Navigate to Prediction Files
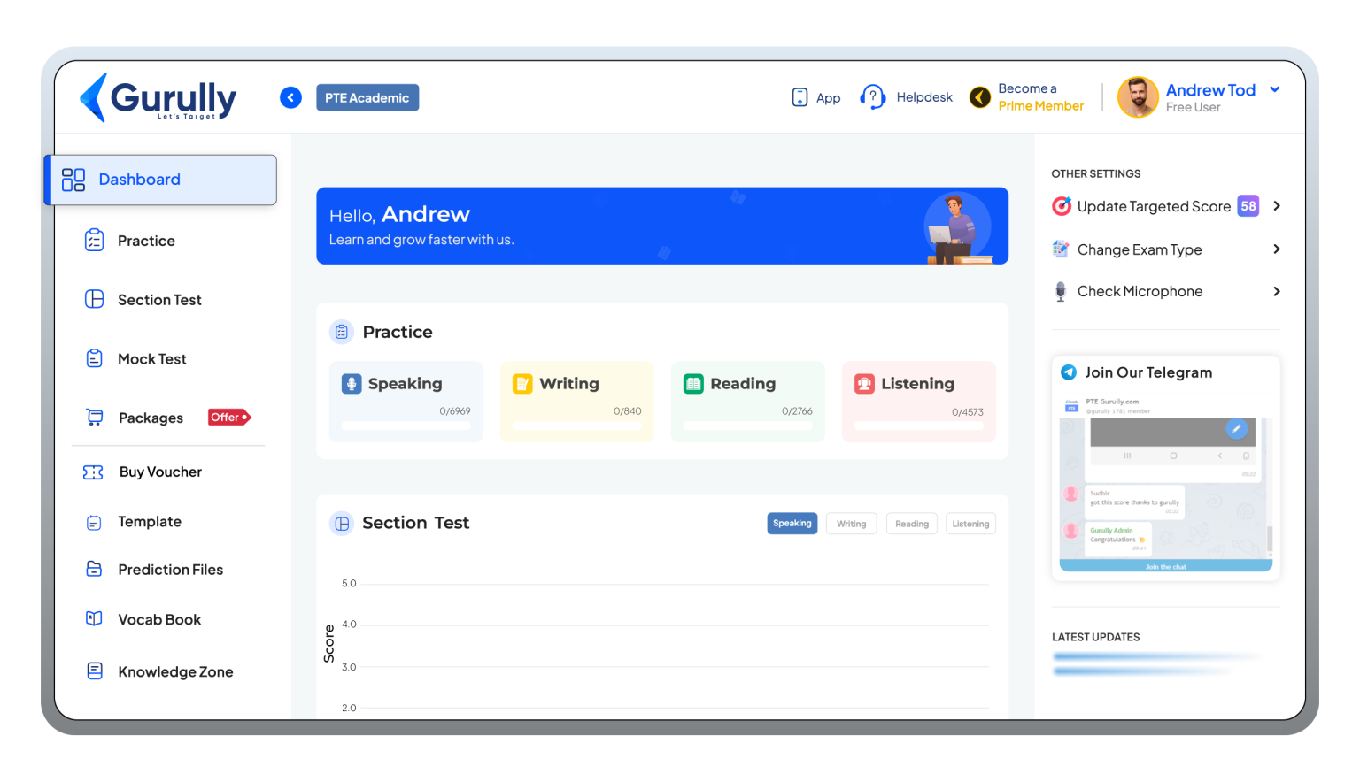This screenshot has height=782, width=1360. pos(171,569)
